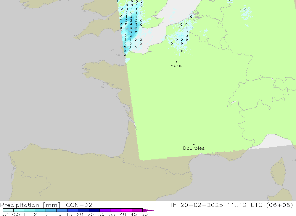Click the '25' legend scale label
This screenshot has width=296, height=216.
pyautogui.click(x=91, y=214)
